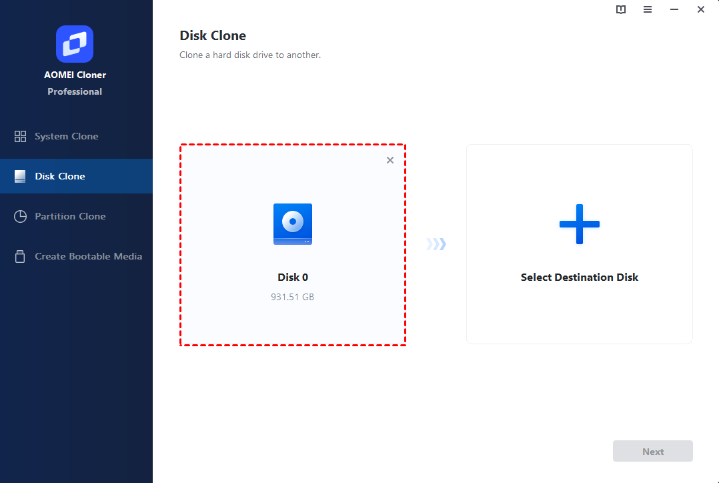Click the 'Clone a hard disk drive' description
The height and width of the screenshot is (483, 719).
pyautogui.click(x=250, y=55)
